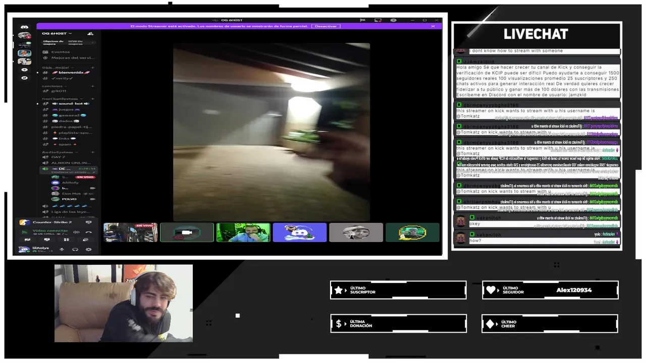Viewport: 646px width, 363px height.
Task: Focus the main video stream view
Action: (x=272, y=132)
